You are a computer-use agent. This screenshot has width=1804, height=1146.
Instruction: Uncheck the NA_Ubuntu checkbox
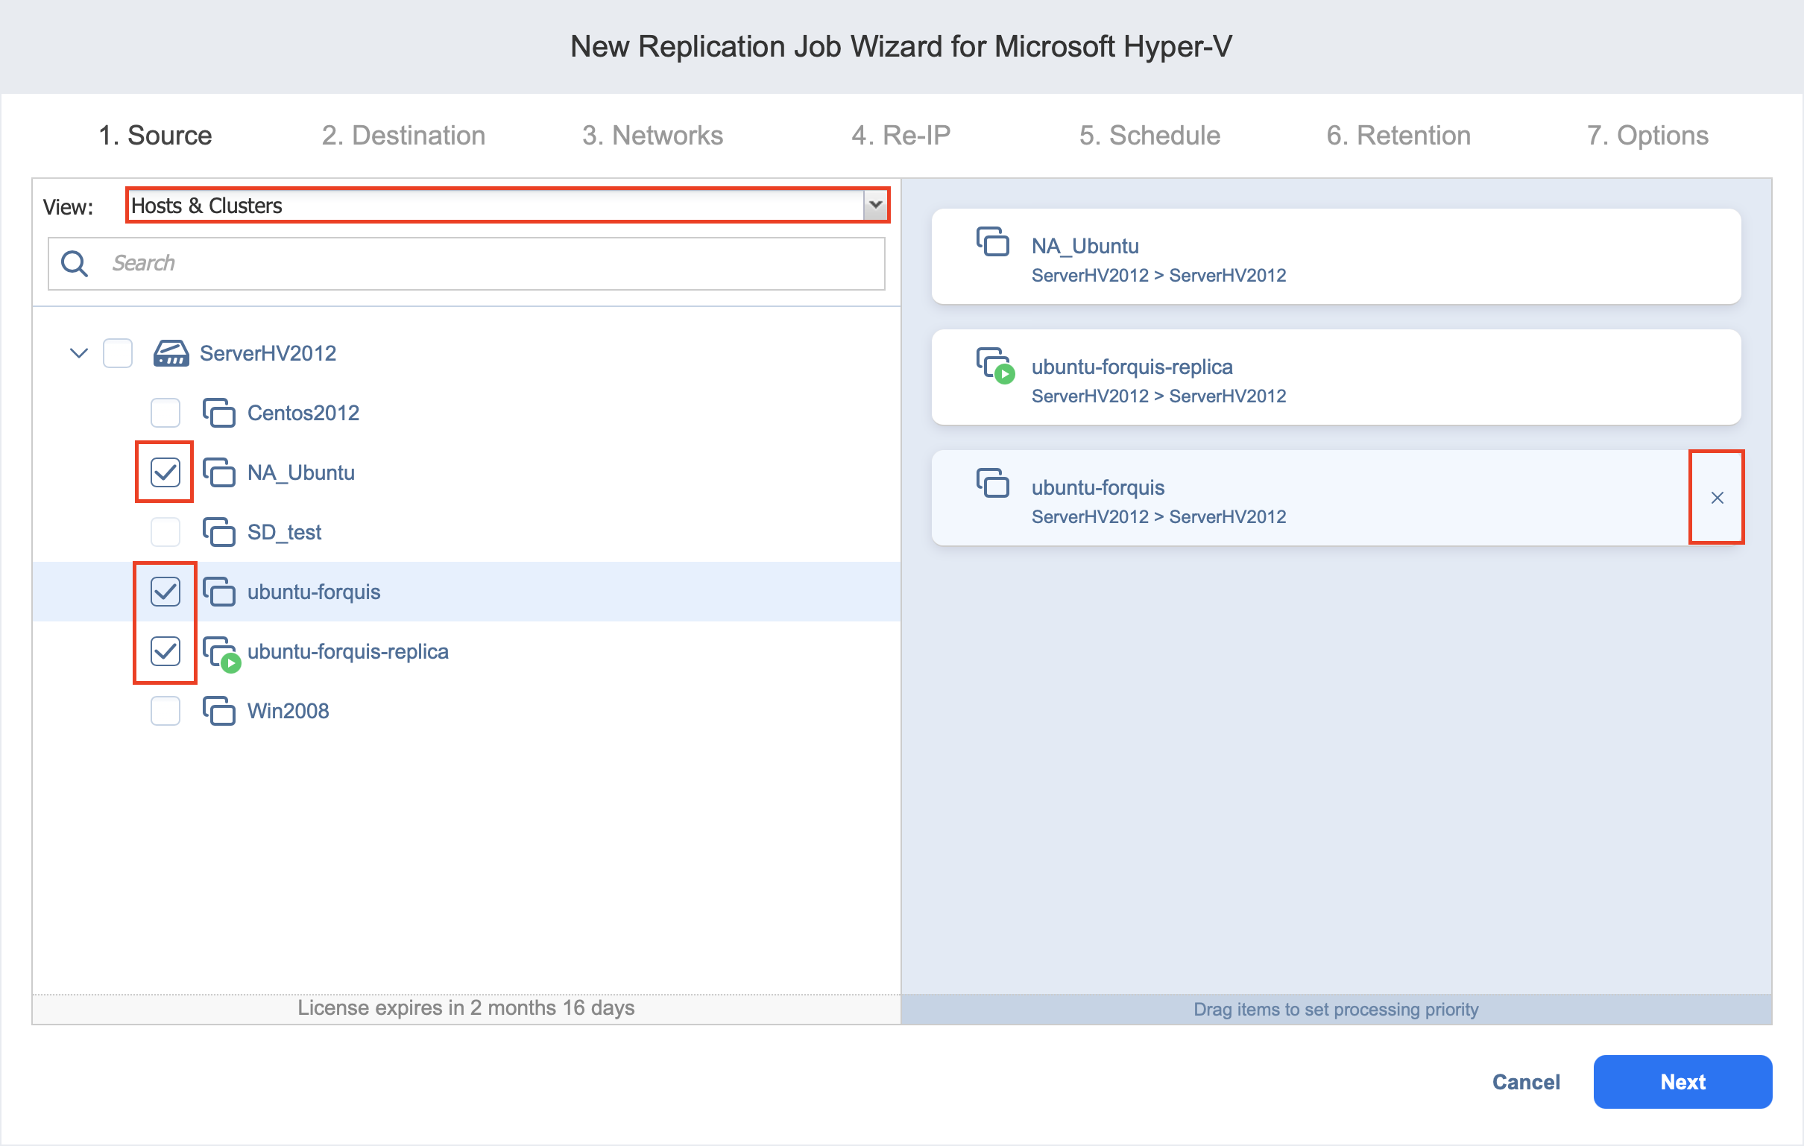(x=165, y=472)
